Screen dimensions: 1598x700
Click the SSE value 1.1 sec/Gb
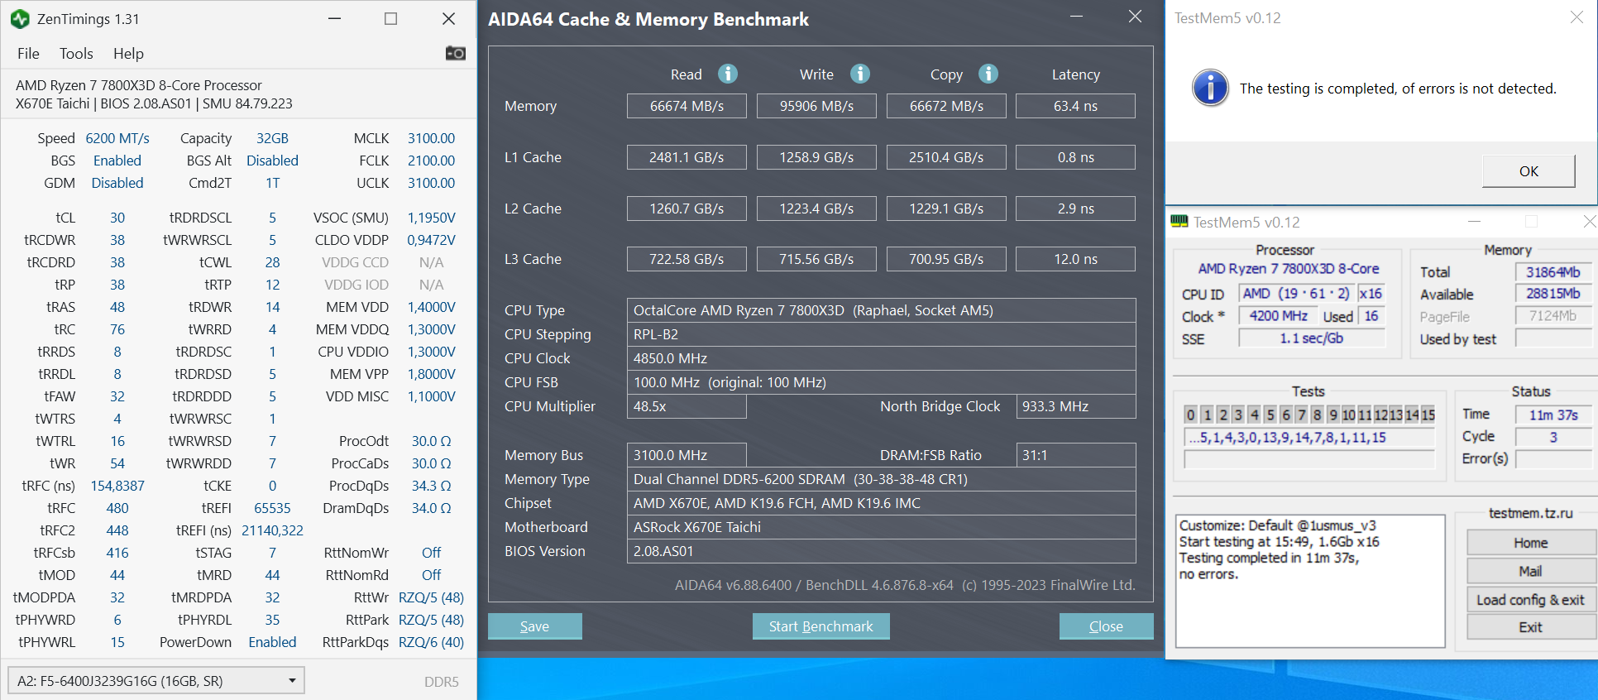tap(1311, 338)
